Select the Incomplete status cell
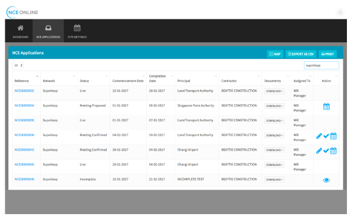This screenshot has height=220, width=354. point(88,179)
